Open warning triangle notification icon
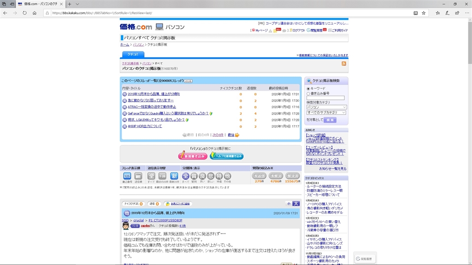This screenshot has height=265, width=472. coord(270,31)
